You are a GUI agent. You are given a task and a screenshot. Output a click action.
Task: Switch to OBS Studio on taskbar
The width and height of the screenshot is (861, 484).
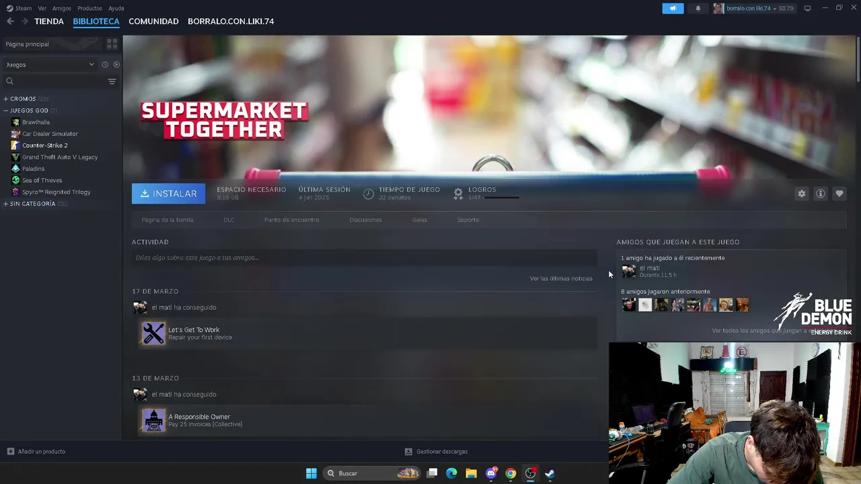530,473
